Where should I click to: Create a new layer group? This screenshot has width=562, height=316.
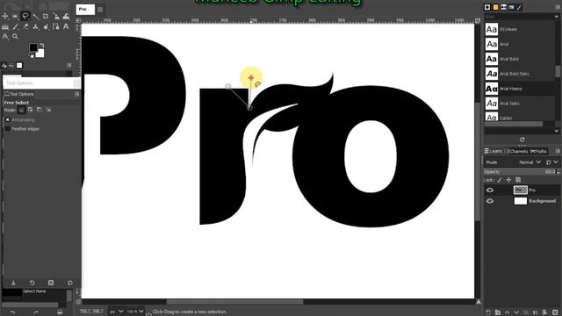(x=498, y=312)
